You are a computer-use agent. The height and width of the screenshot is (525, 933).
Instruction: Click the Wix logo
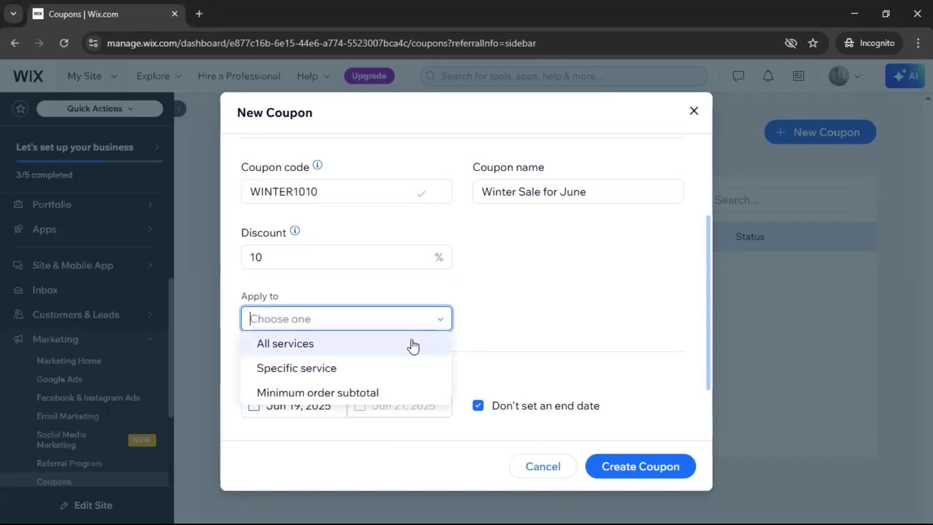tap(28, 76)
